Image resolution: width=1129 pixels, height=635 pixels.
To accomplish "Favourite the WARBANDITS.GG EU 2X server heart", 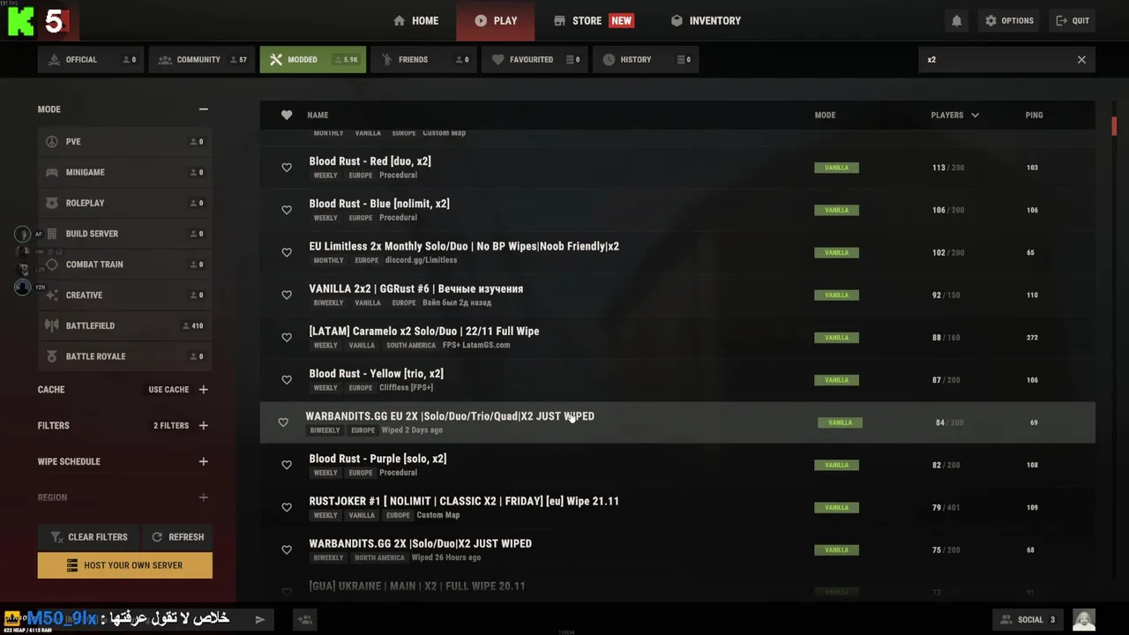I will coord(283,422).
